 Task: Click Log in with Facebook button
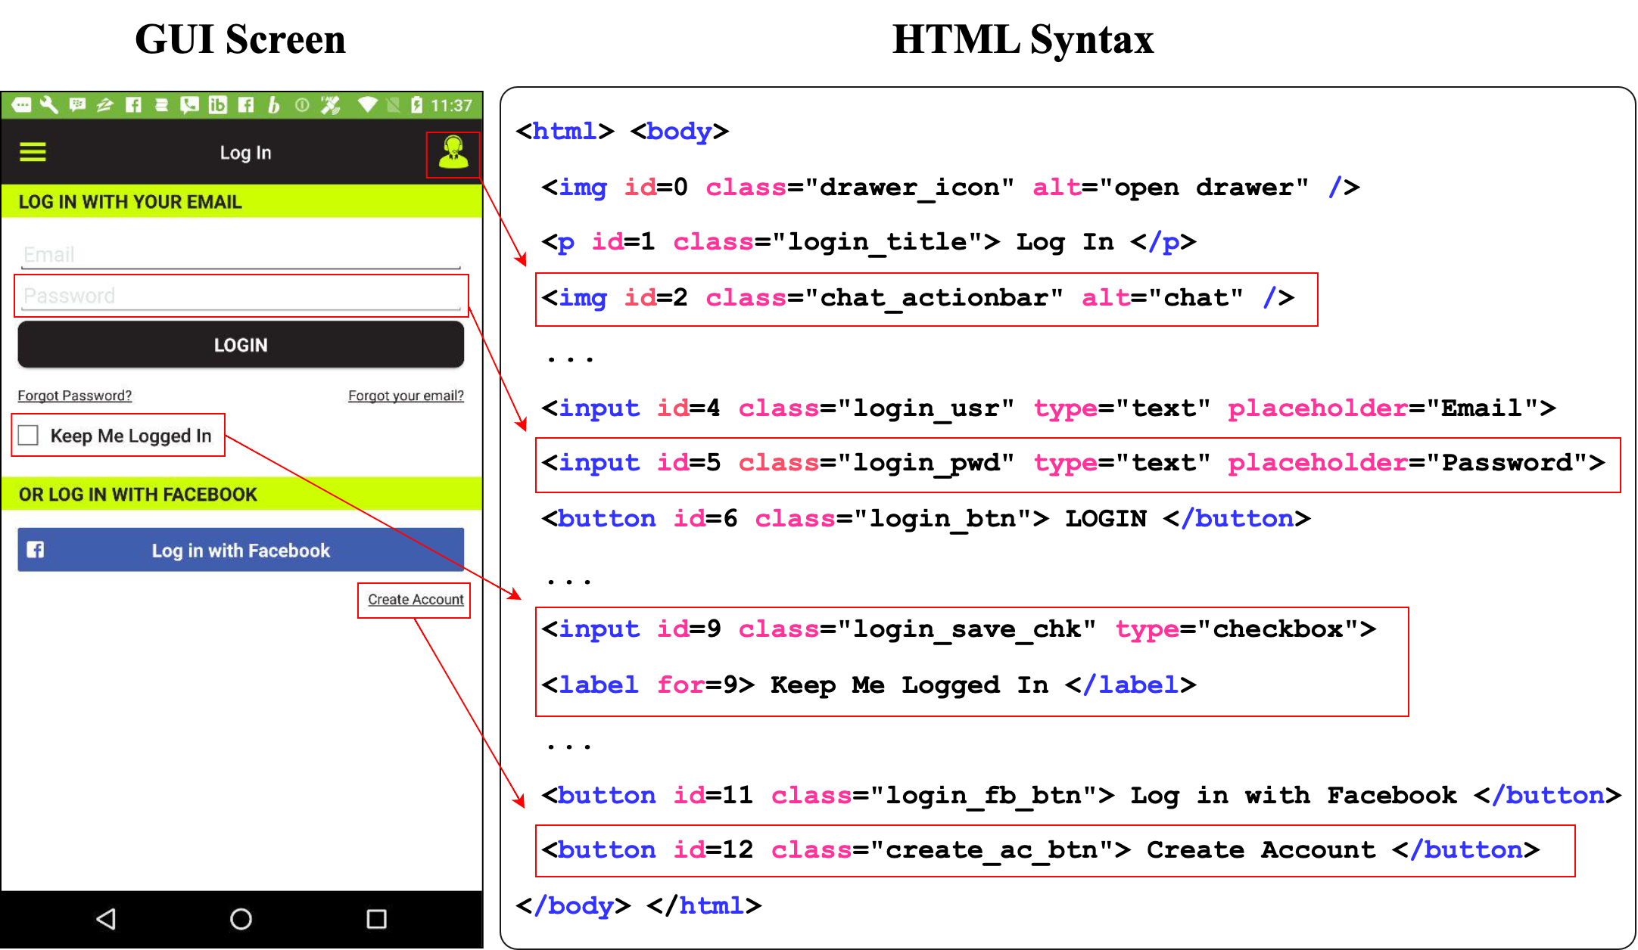(x=241, y=550)
